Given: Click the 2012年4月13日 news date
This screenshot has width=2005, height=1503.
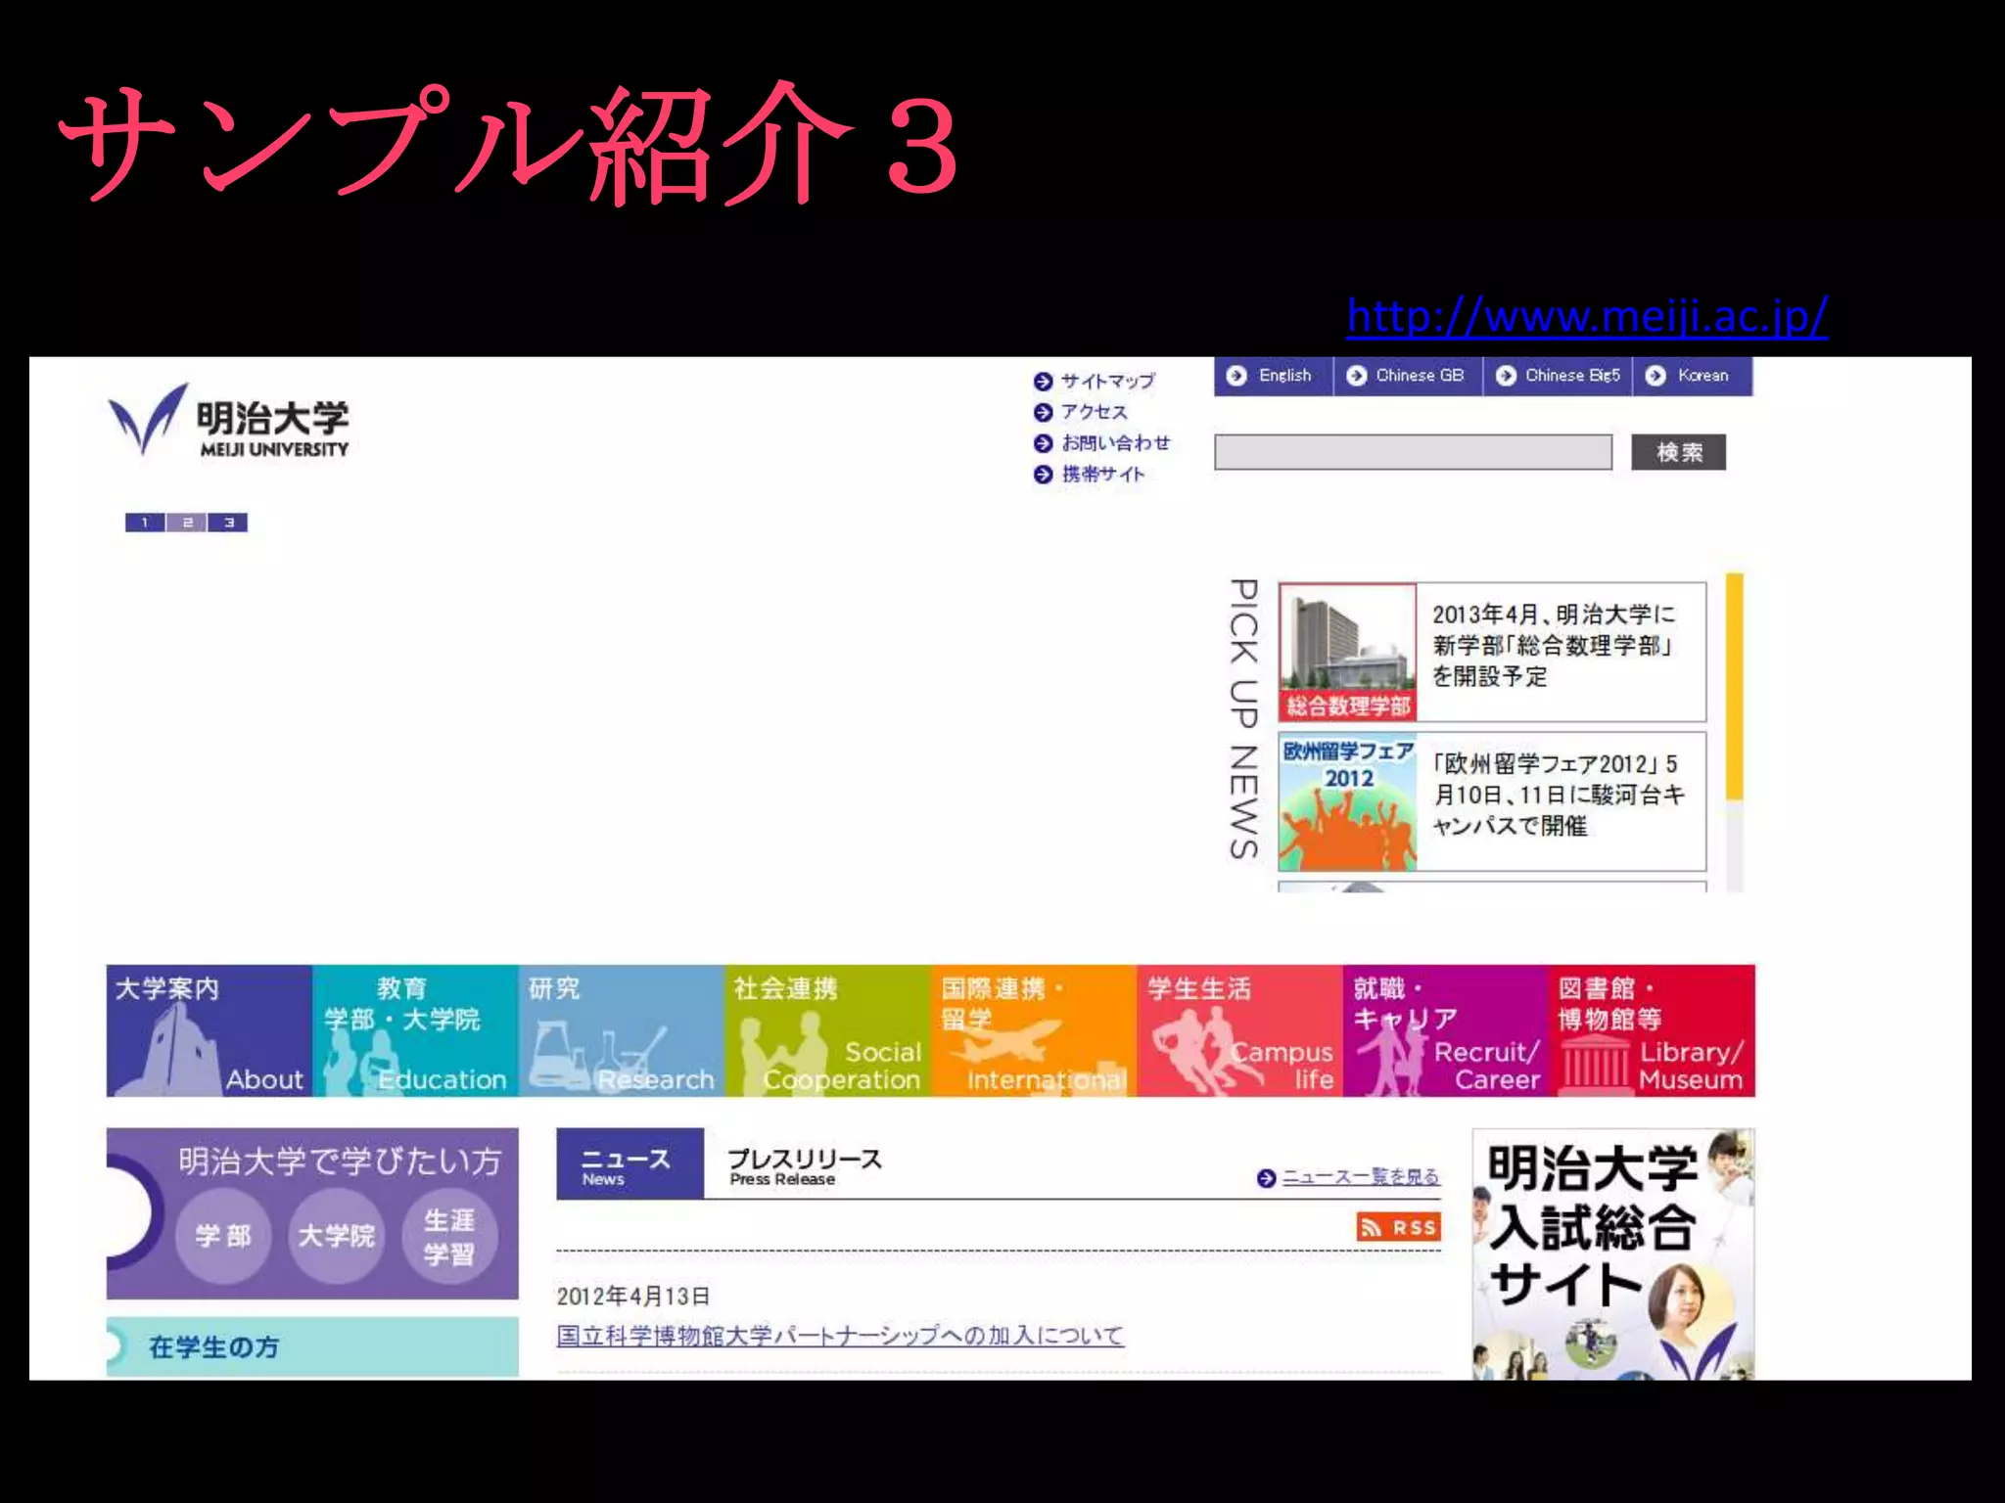Looking at the screenshot, I should point(633,1297).
